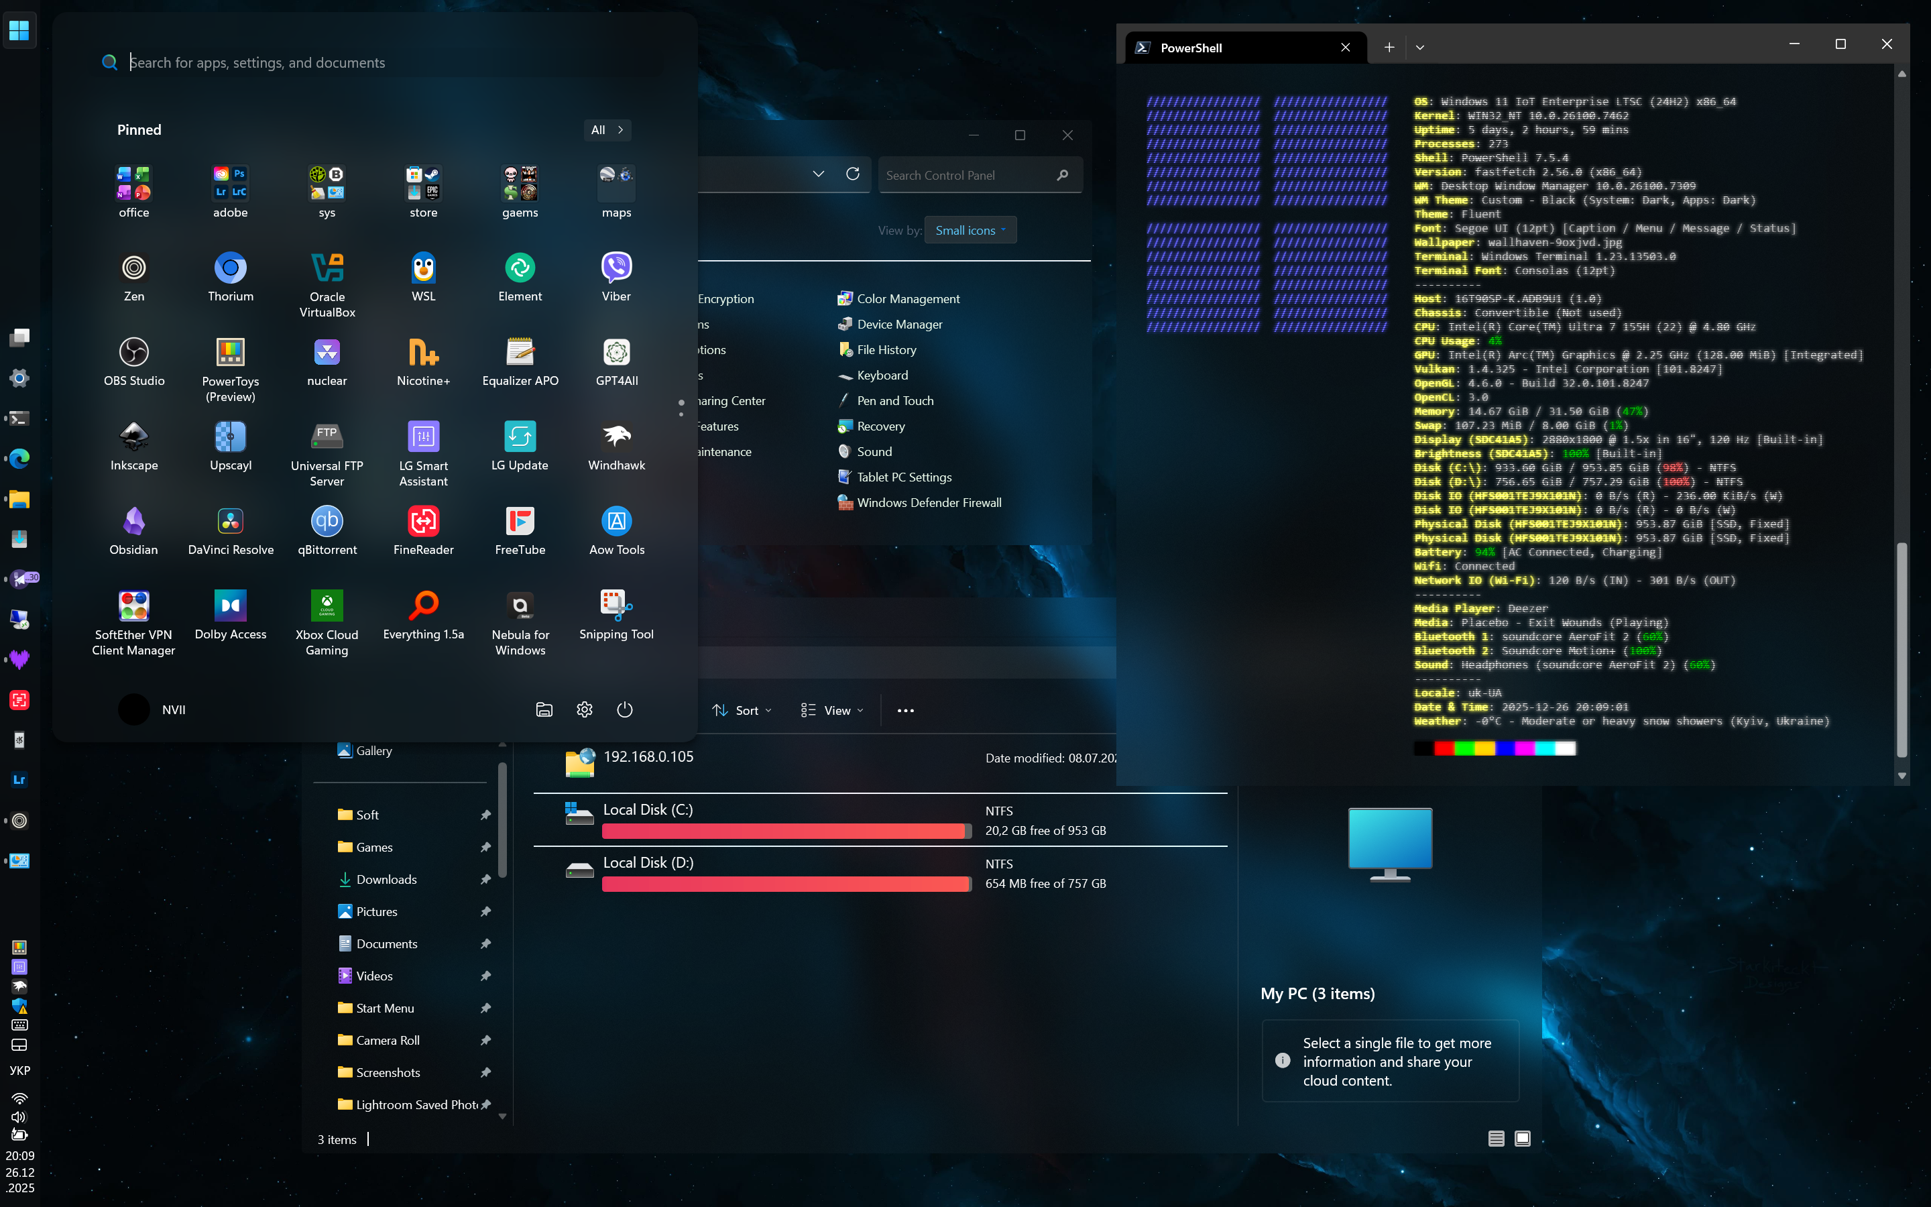Open PowerShell new tab profile dropdown

(x=1419, y=47)
